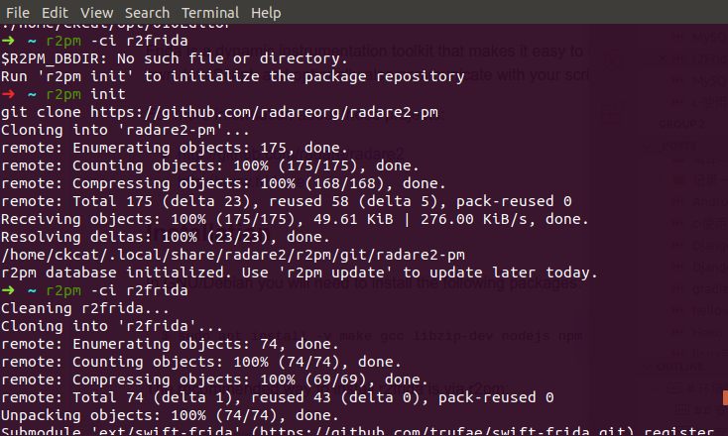Screen dimensions: 728x436
Task: Open the Edit menu
Action: (56, 13)
